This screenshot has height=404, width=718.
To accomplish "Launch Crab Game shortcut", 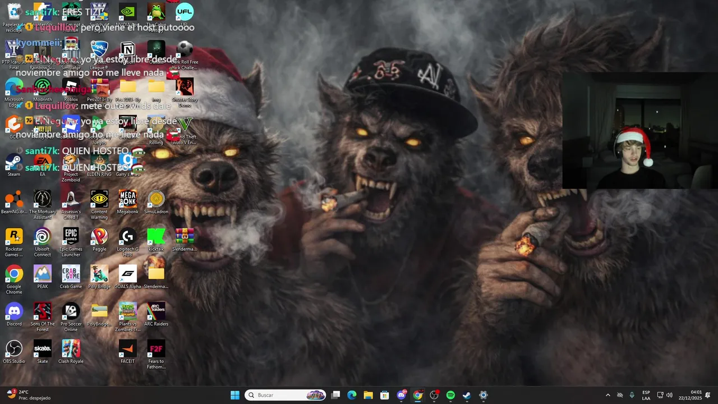I will click(71, 277).
